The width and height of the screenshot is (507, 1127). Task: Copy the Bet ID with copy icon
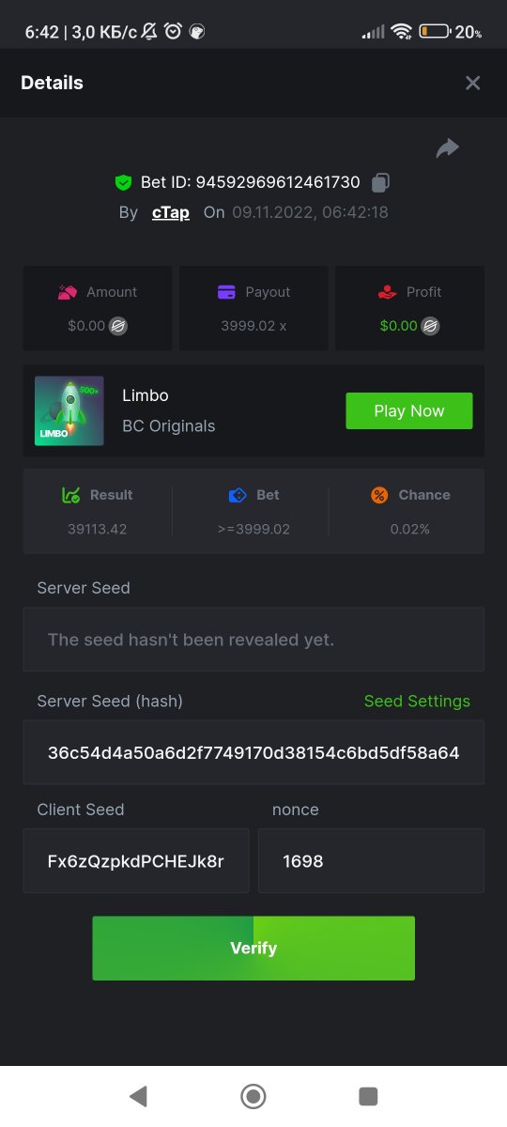click(380, 182)
